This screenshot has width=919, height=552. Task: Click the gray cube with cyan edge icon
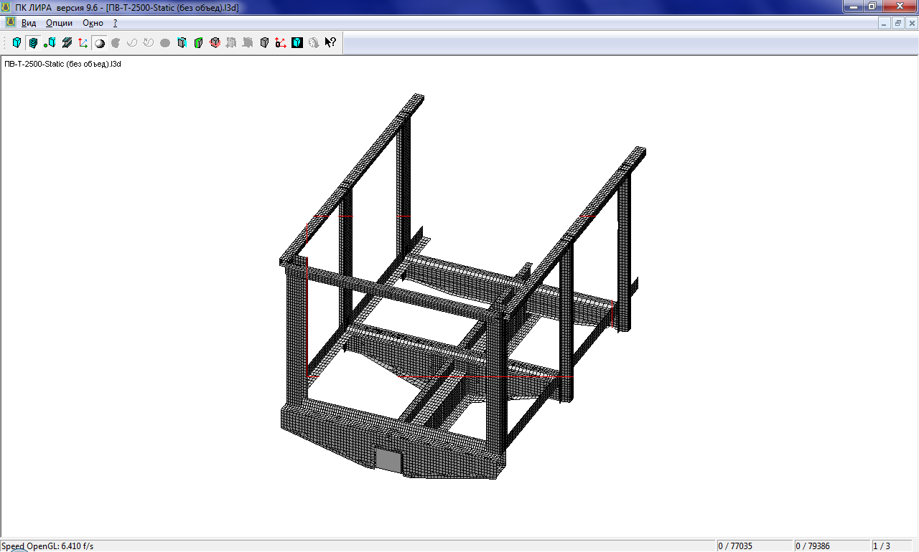[x=182, y=43]
